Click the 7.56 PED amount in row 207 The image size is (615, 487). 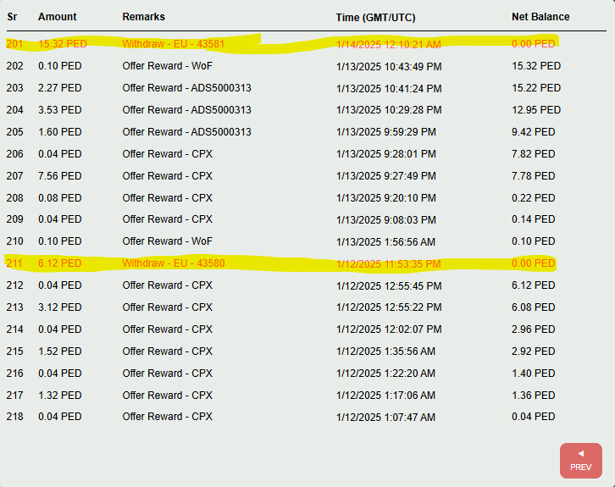tap(59, 175)
